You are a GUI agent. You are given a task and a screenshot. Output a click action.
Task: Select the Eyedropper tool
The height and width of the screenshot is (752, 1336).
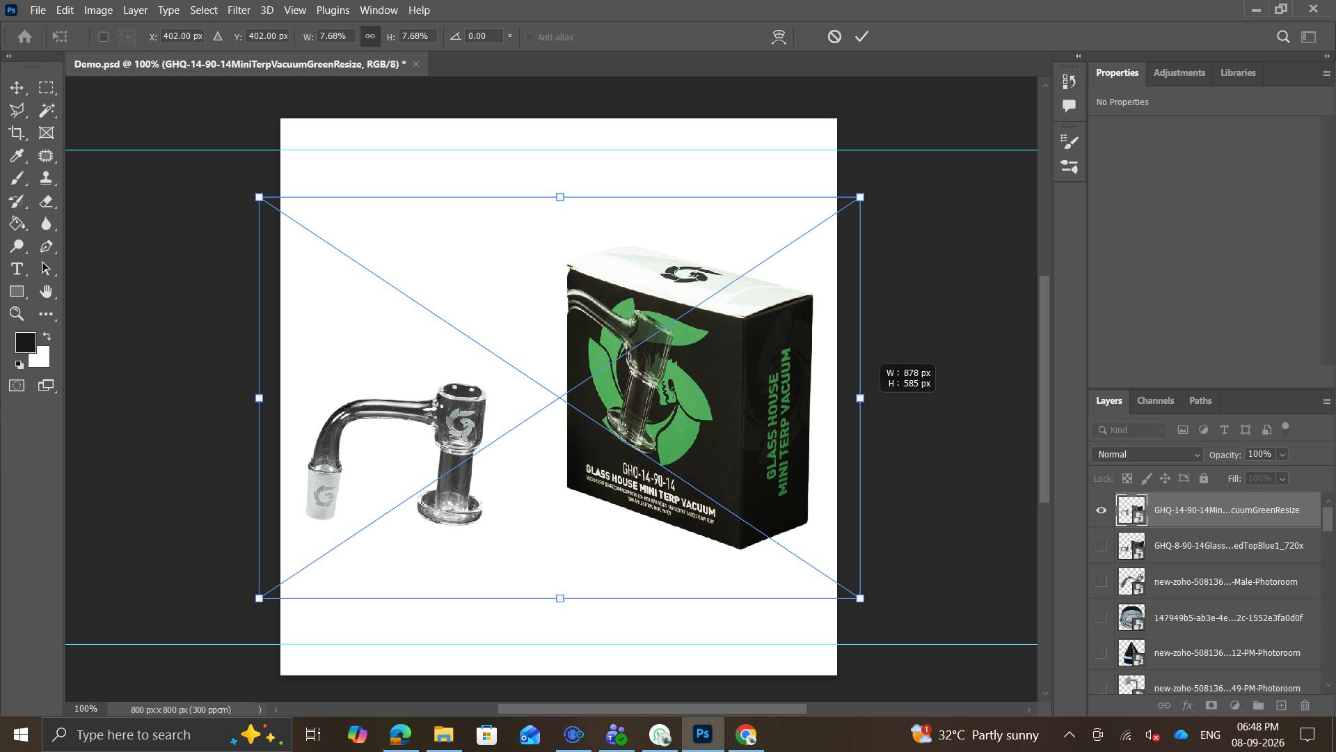(17, 156)
